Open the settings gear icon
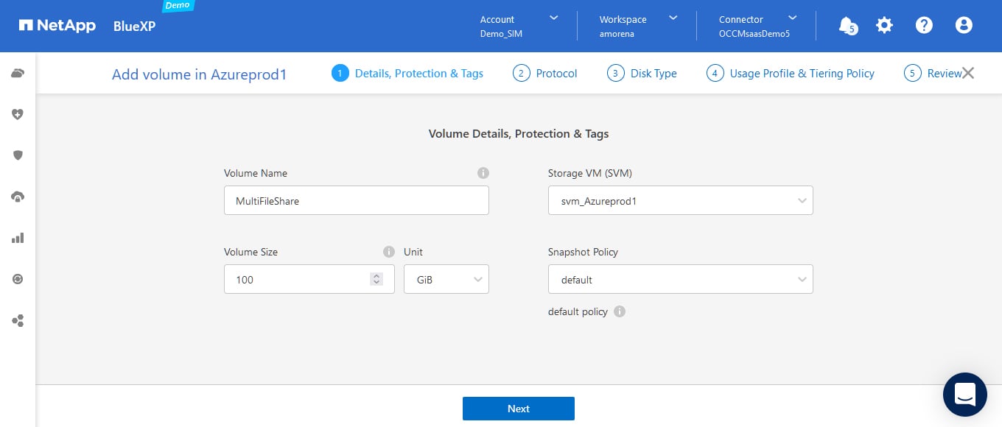The height and width of the screenshot is (427, 1002). tap(884, 25)
